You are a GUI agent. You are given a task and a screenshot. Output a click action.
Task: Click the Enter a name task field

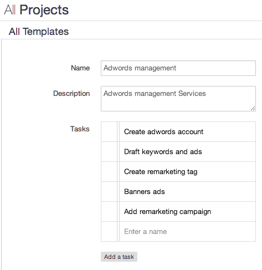(x=187, y=231)
